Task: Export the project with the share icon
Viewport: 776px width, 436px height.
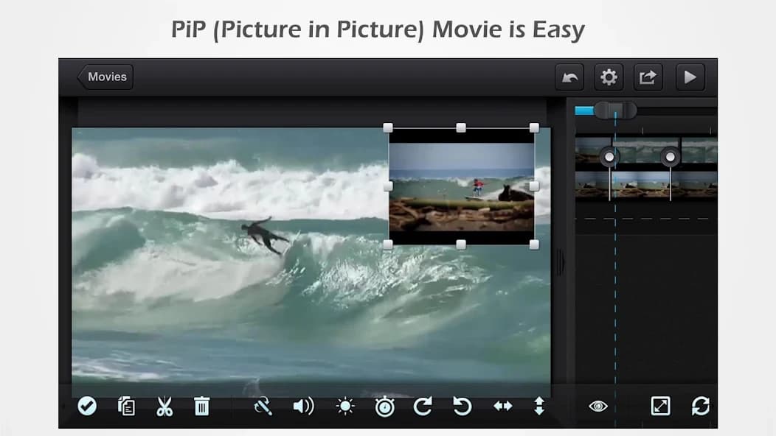Action: click(x=647, y=76)
